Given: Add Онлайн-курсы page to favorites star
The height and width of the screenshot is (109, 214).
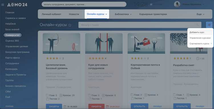Looking at the screenshot, I should tap(70, 25).
